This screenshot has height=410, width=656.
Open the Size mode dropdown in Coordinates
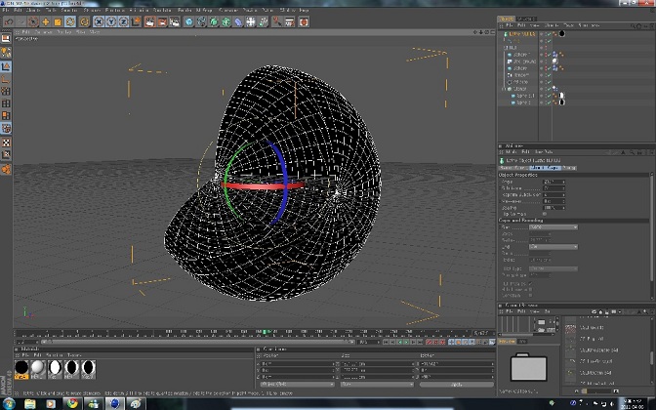point(377,385)
